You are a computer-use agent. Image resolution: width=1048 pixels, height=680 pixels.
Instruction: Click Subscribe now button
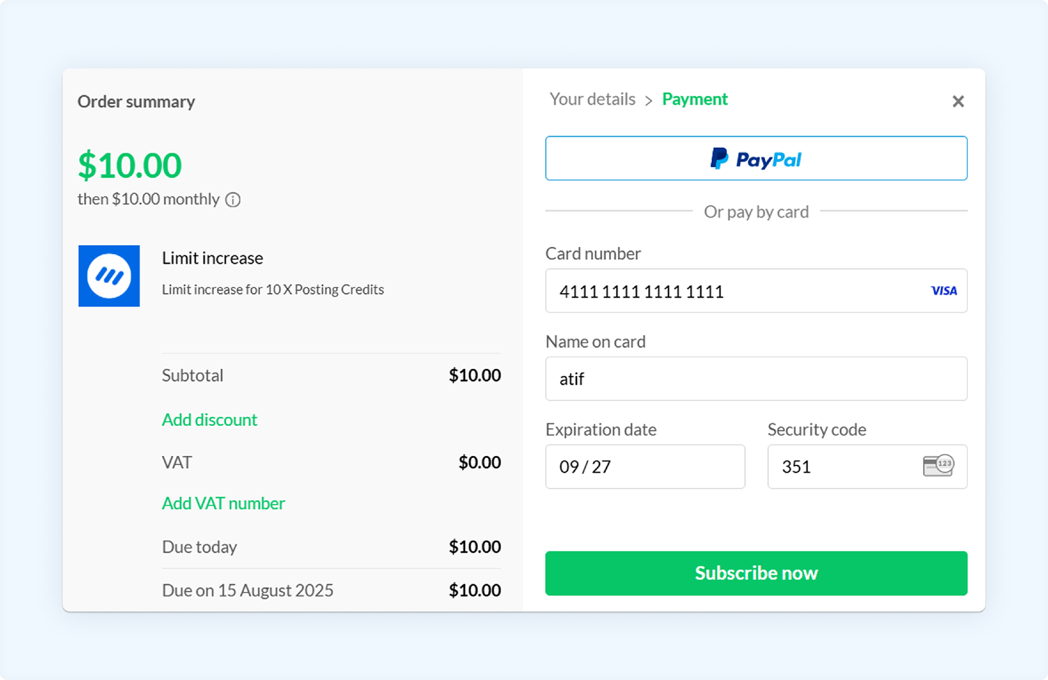(x=756, y=573)
